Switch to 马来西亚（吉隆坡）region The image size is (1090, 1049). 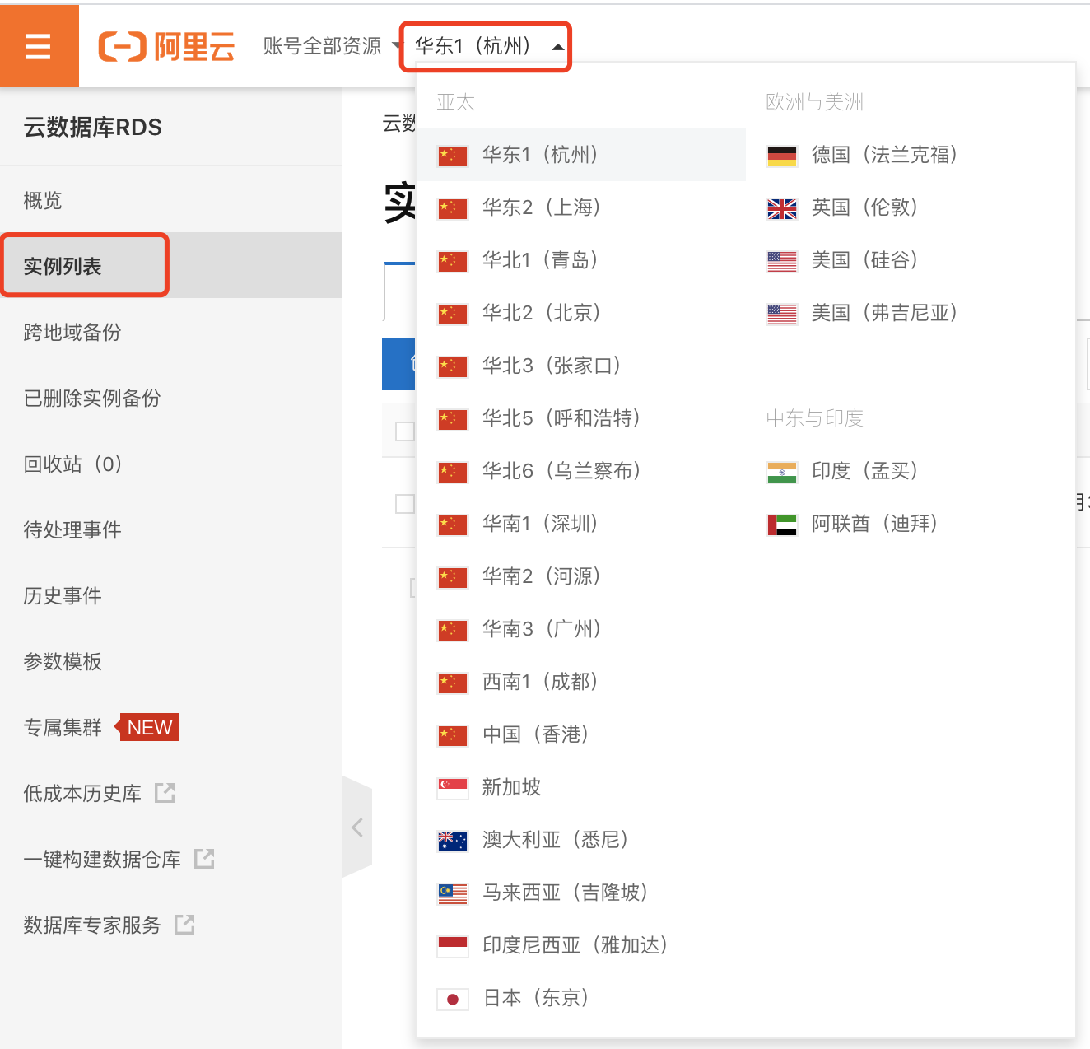click(x=581, y=893)
